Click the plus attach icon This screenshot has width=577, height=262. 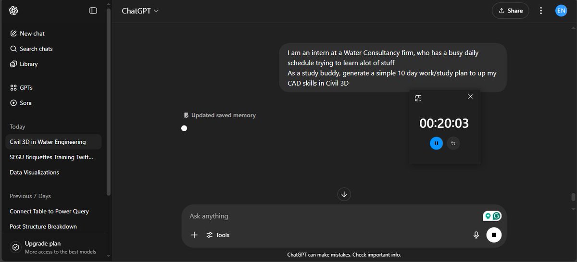(x=194, y=235)
